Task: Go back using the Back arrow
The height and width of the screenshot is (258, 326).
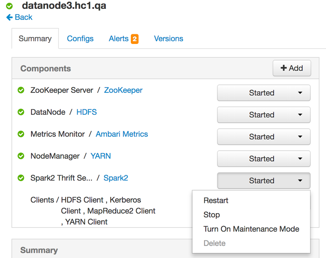Action: [20, 17]
